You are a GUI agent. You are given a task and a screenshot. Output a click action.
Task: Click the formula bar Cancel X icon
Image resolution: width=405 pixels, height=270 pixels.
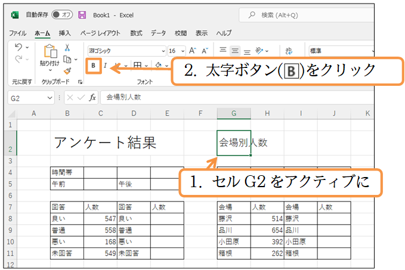(70, 98)
